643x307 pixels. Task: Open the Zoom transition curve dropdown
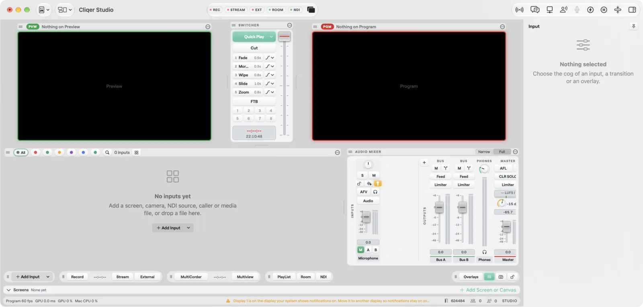coord(270,92)
